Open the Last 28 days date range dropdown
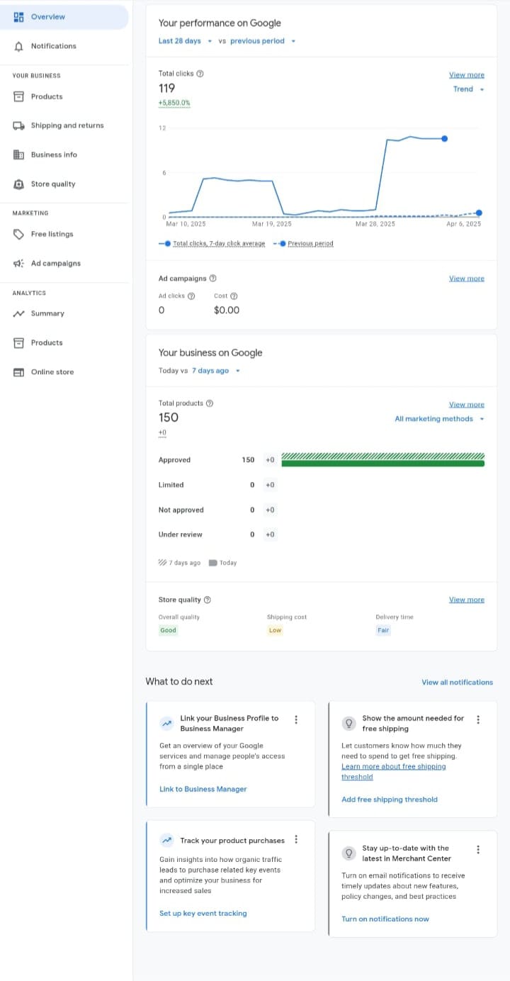Screen dimensions: 510x981 click(x=185, y=41)
